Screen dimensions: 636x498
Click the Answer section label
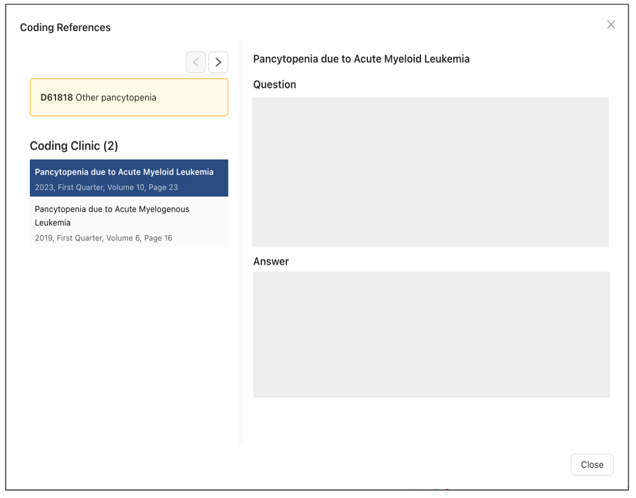(x=271, y=261)
